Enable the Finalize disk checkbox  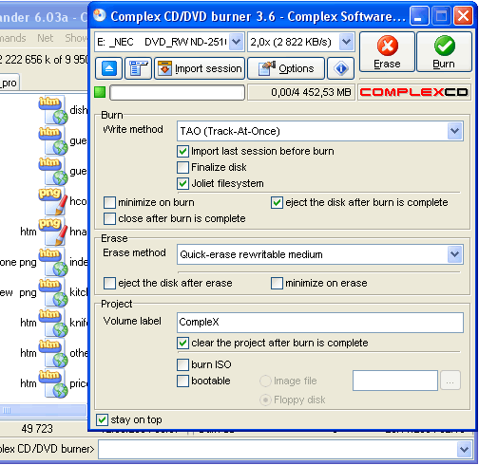pyautogui.click(x=182, y=167)
